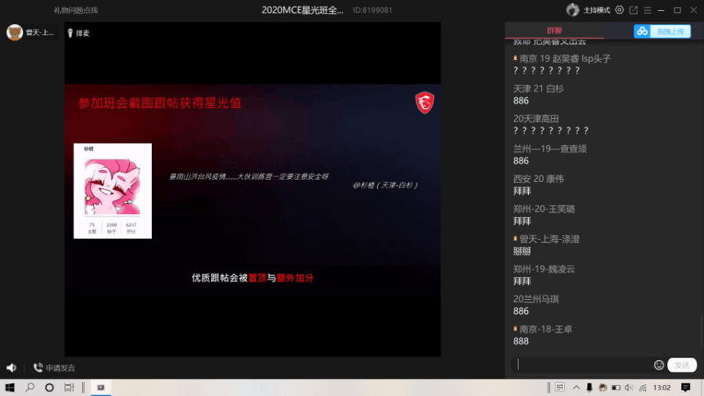The width and height of the screenshot is (704, 396).
Task: Click the host avatar beside 主持模式
Action: click(573, 10)
